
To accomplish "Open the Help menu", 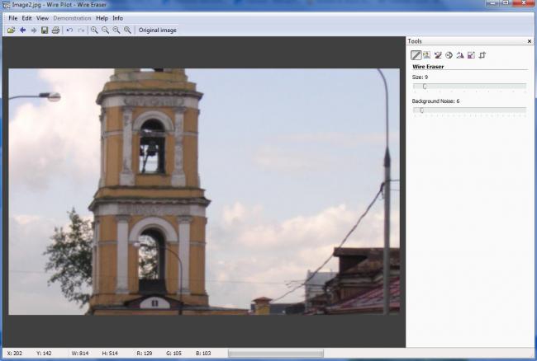I will click(102, 18).
